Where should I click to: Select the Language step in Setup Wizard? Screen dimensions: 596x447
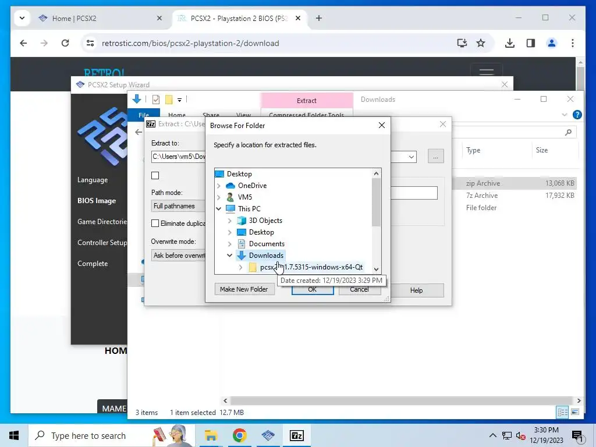[93, 180]
